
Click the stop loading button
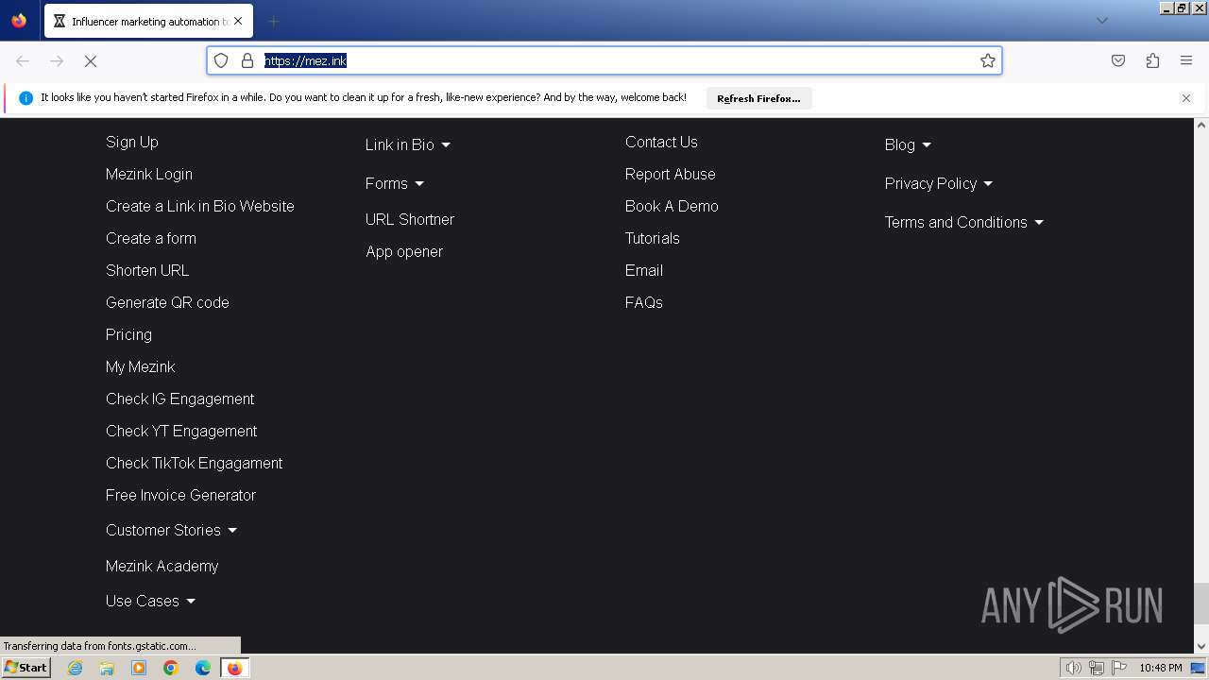[x=91, y=60]
